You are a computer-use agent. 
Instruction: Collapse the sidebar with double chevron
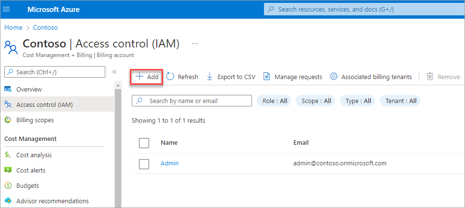(x=114, y=72)
